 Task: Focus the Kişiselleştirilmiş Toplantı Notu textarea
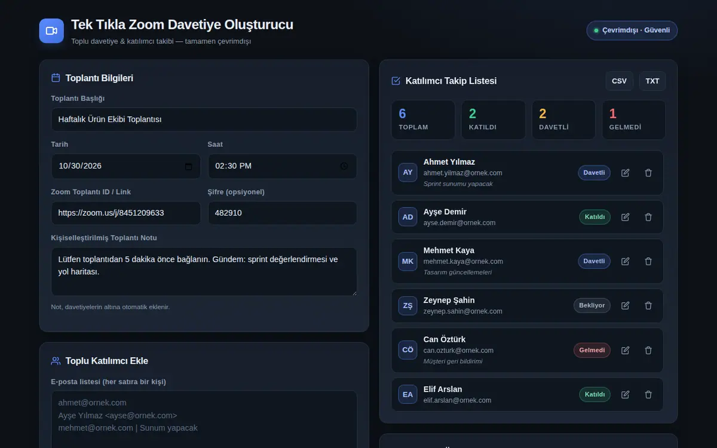coord(204,272)
